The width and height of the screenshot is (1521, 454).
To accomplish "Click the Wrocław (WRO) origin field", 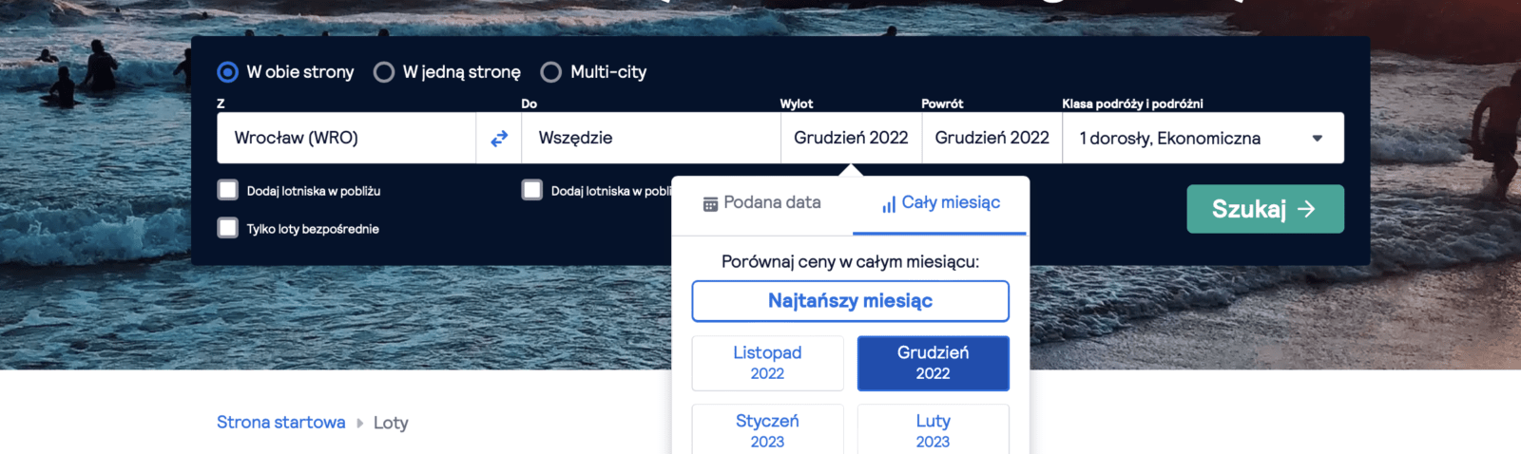I will click(x=346, y=139).
